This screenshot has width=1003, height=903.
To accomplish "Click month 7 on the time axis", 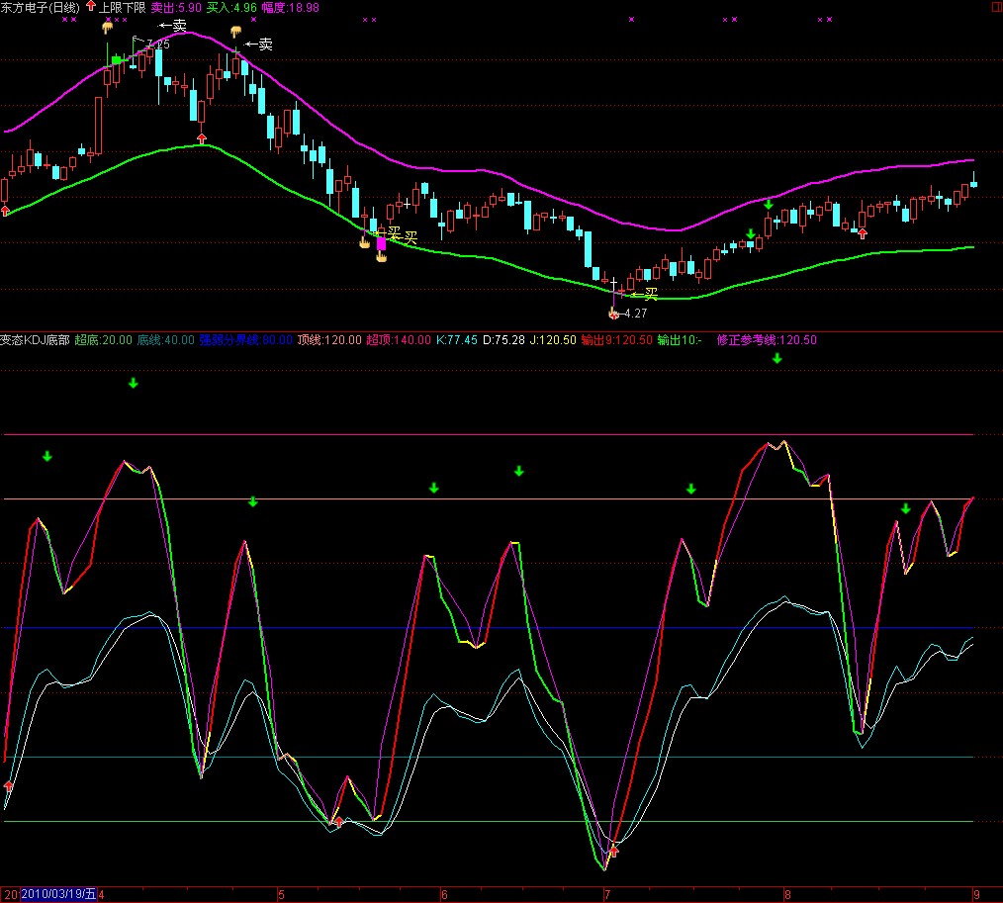I will click(605, 894).
